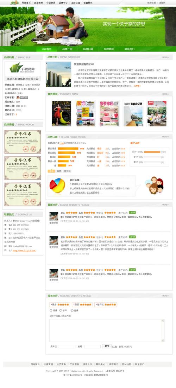This screenshot has height=388, width=176.
Task: Open 网站首页 in top navigation
Action: click(x=26, y=3)
